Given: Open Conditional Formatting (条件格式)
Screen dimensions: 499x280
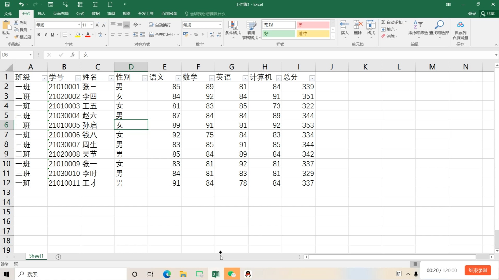Looking at the screenshot, I should click(x=233, y=29).
